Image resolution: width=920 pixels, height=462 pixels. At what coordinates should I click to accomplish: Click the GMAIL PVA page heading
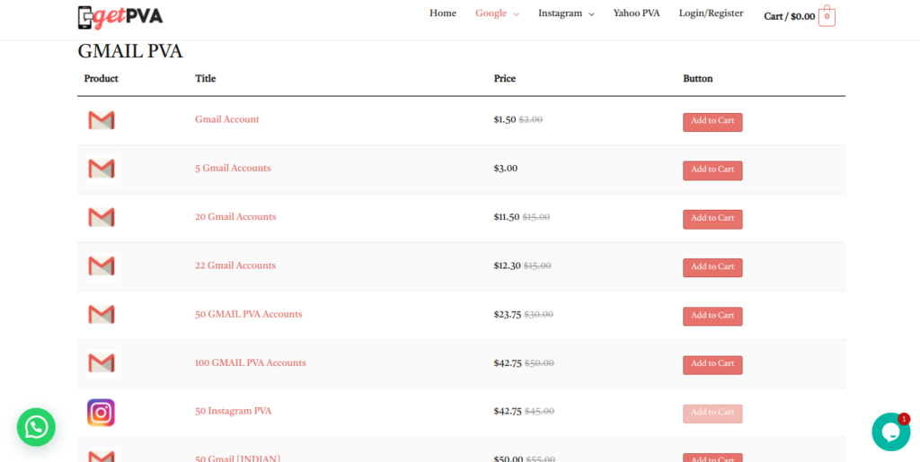point(130,51)
